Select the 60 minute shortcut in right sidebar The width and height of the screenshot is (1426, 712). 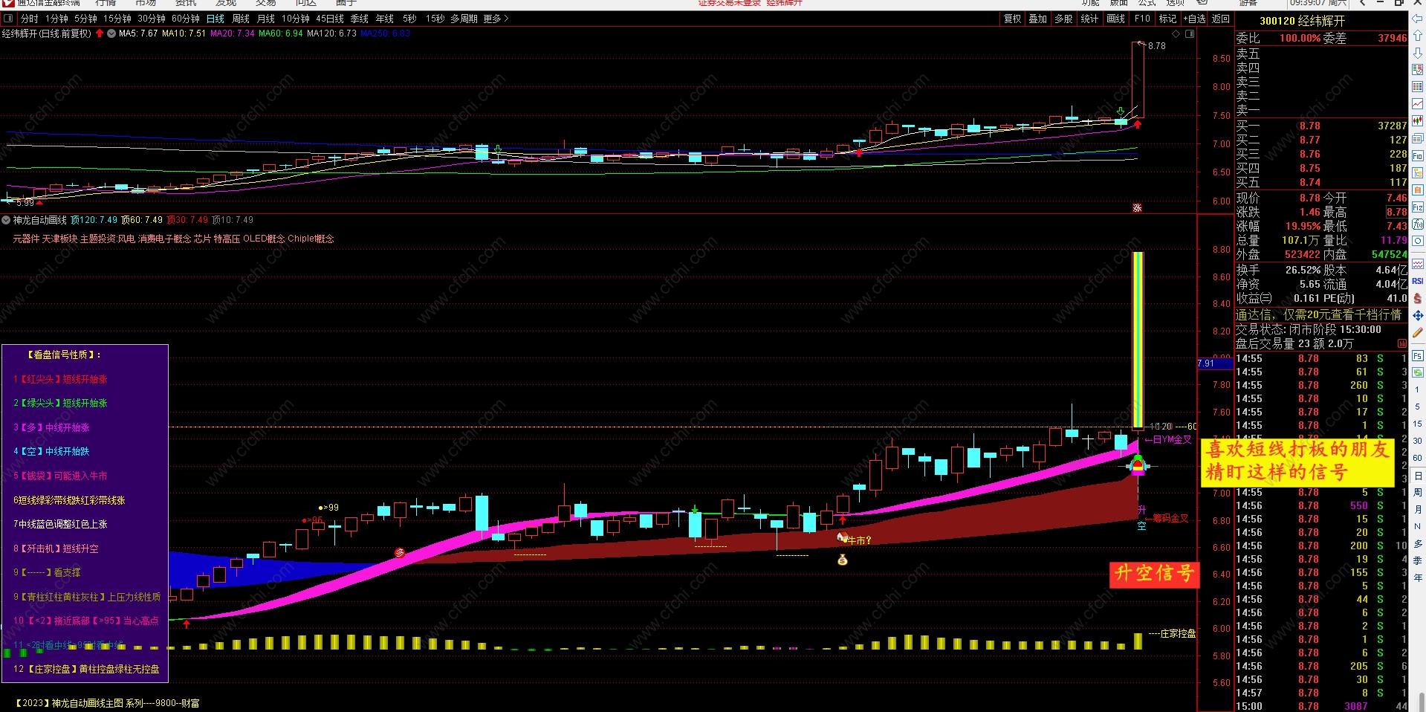tap(1418, 458)
